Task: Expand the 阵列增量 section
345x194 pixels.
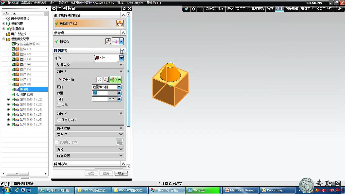Action: pyautogui.click(x=89, y=128)
